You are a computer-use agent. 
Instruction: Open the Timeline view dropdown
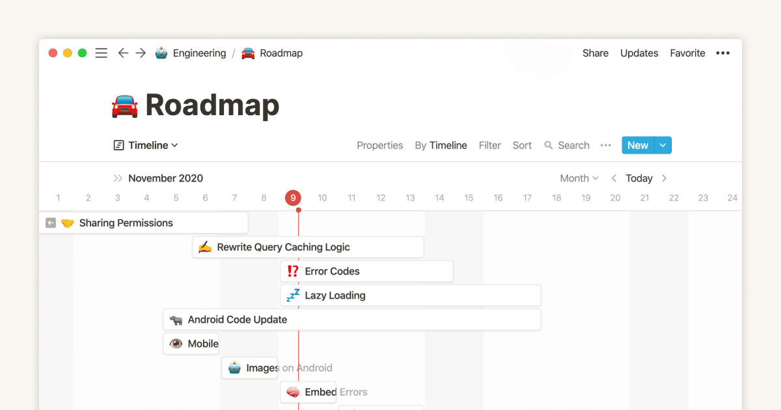tap(145, 145)
